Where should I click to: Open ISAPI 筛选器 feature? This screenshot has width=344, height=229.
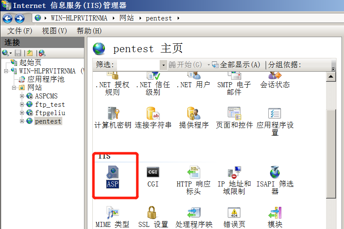point(275,180)
